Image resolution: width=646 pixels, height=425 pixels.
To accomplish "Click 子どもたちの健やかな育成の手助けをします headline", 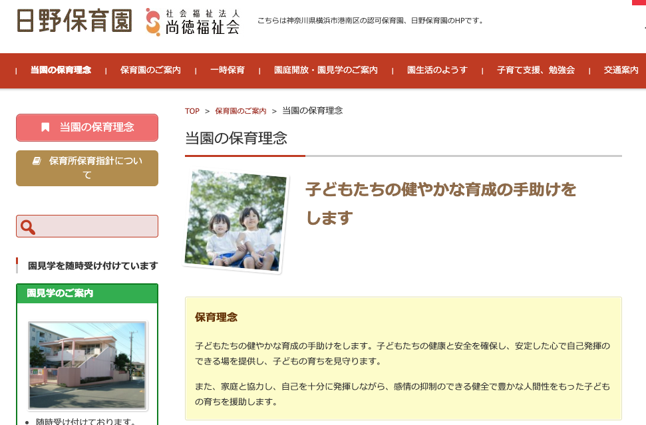I will (x=441, y=204).
